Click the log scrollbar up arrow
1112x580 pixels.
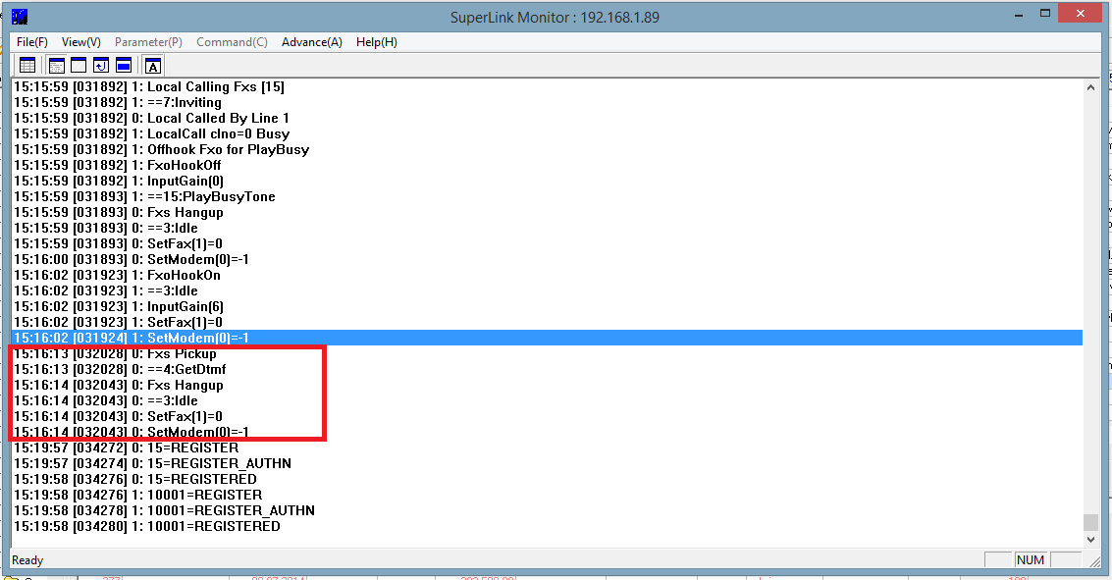[x=1090, y=87]
